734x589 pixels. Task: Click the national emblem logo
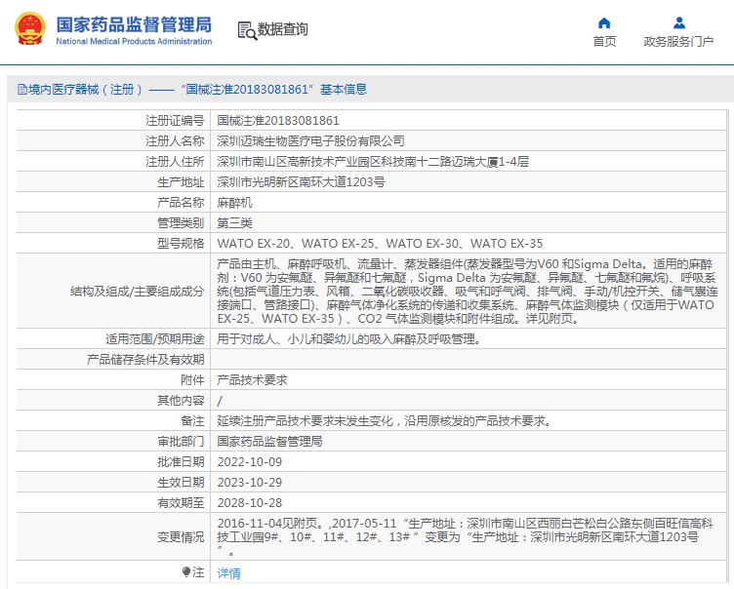[30, 28]
